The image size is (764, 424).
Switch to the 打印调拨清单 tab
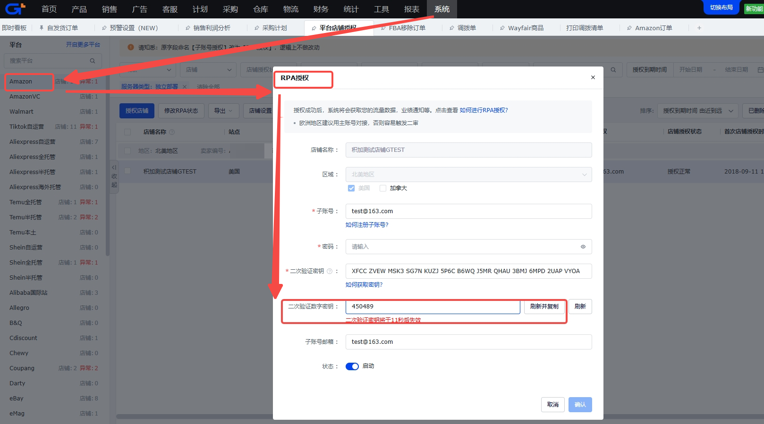(585, 28)
